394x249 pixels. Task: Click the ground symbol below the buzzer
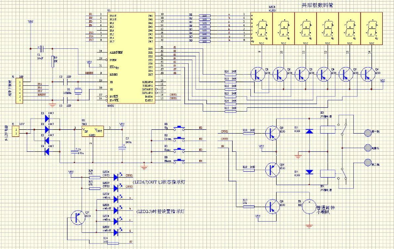tap(309, 226)
